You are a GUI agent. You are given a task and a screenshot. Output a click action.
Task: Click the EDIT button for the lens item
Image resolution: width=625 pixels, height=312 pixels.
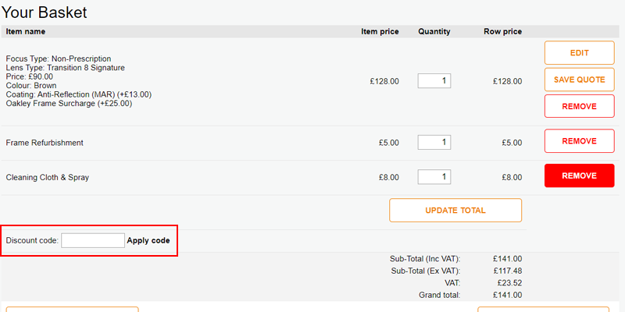pyautogui.click(x=579, y=53)
